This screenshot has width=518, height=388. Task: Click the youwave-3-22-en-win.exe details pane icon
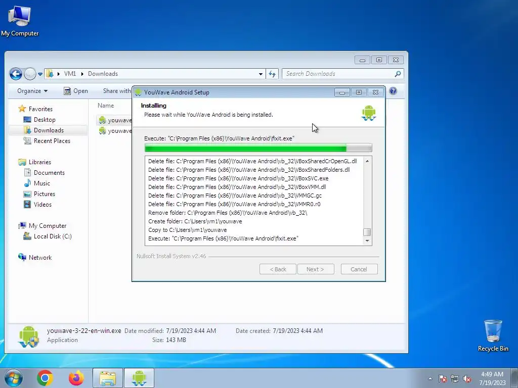tap(28, 336)
